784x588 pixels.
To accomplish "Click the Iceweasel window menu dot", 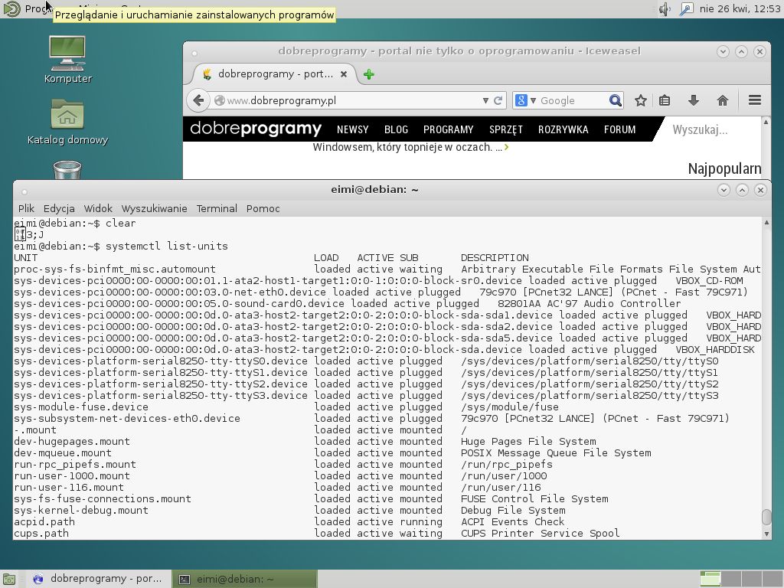I will 194,52.
